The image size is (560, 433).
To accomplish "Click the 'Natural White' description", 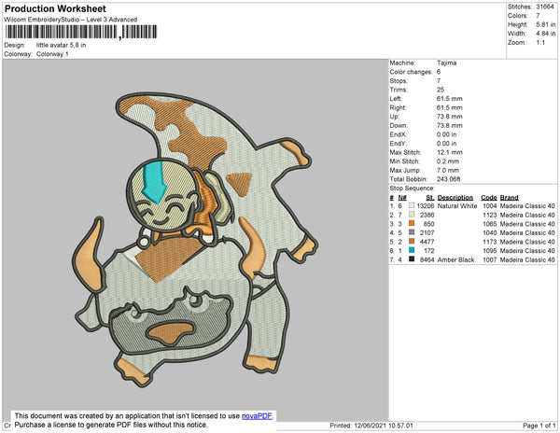I will tap(457, 206).
